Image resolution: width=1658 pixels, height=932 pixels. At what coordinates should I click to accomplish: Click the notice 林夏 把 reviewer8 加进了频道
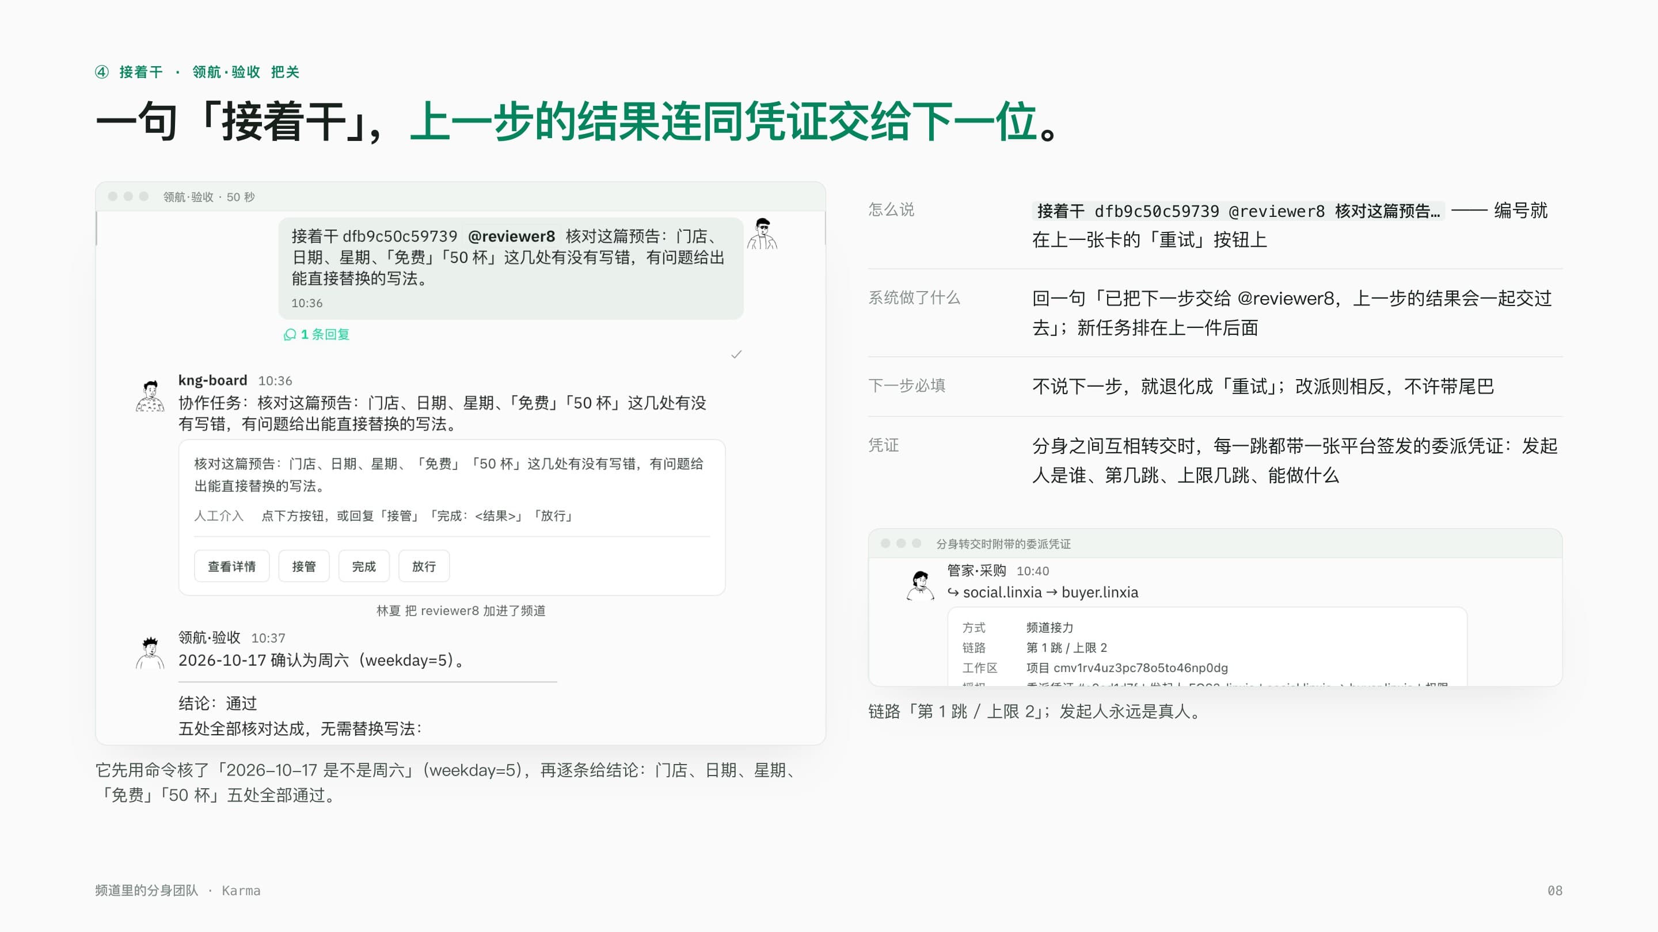[x=461, y=610]
